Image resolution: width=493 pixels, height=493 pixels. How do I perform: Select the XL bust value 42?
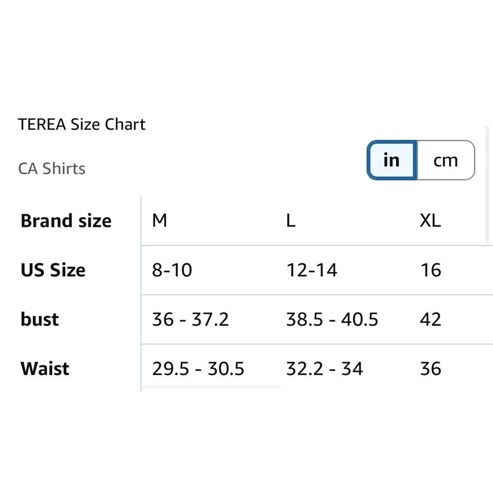coord(430,319)
